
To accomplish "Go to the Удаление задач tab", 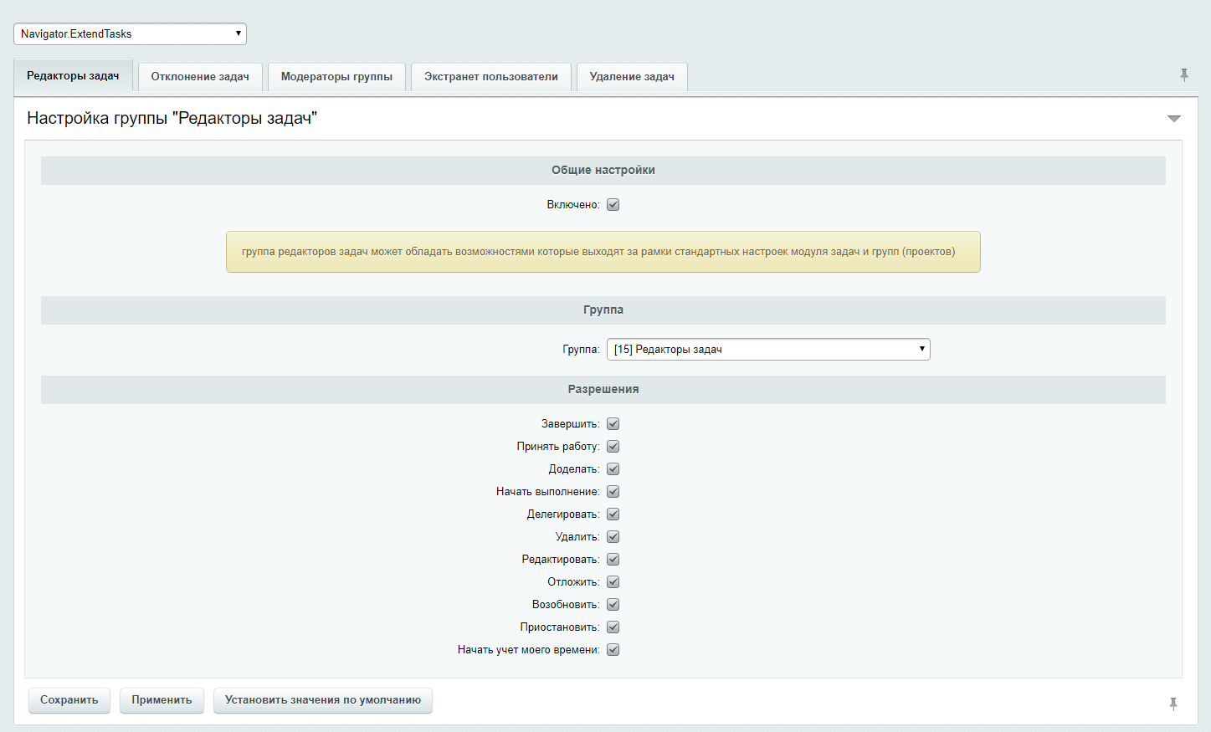I will [632, 76].
